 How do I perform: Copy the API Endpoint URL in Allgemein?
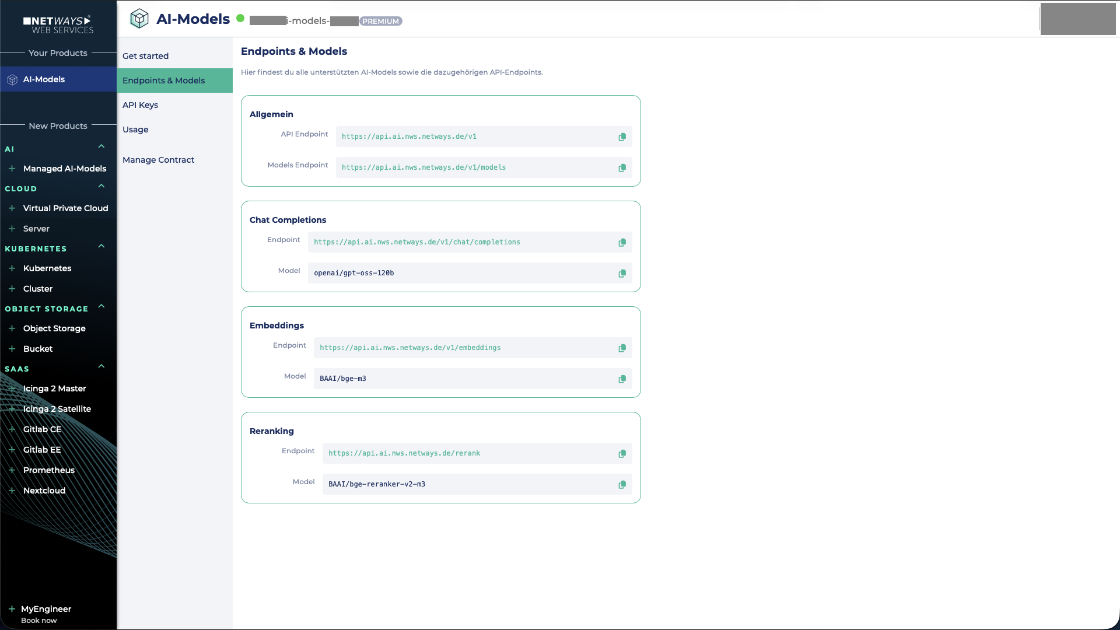622,136
